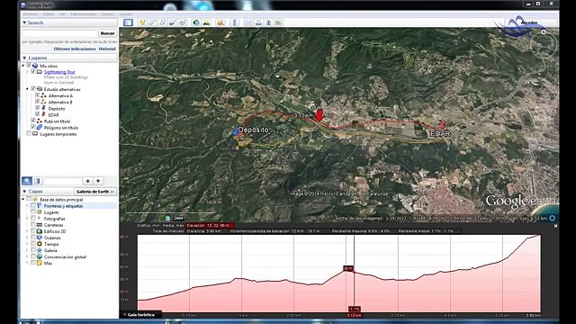Click the EDAR red pushpin on the map
576x324 pixels.
(x=442, y=125)
